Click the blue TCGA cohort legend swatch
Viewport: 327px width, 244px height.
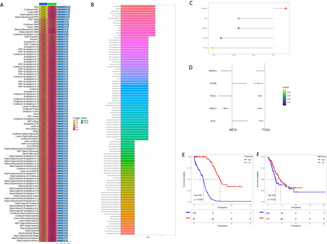pos(82,123)
